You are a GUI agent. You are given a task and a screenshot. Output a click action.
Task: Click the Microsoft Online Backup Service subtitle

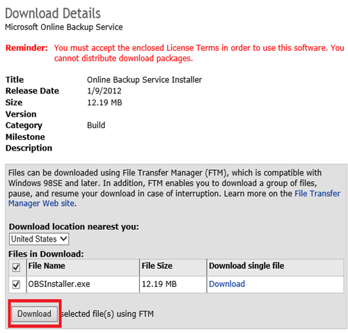pyautogui.click(x=64, y=27)
